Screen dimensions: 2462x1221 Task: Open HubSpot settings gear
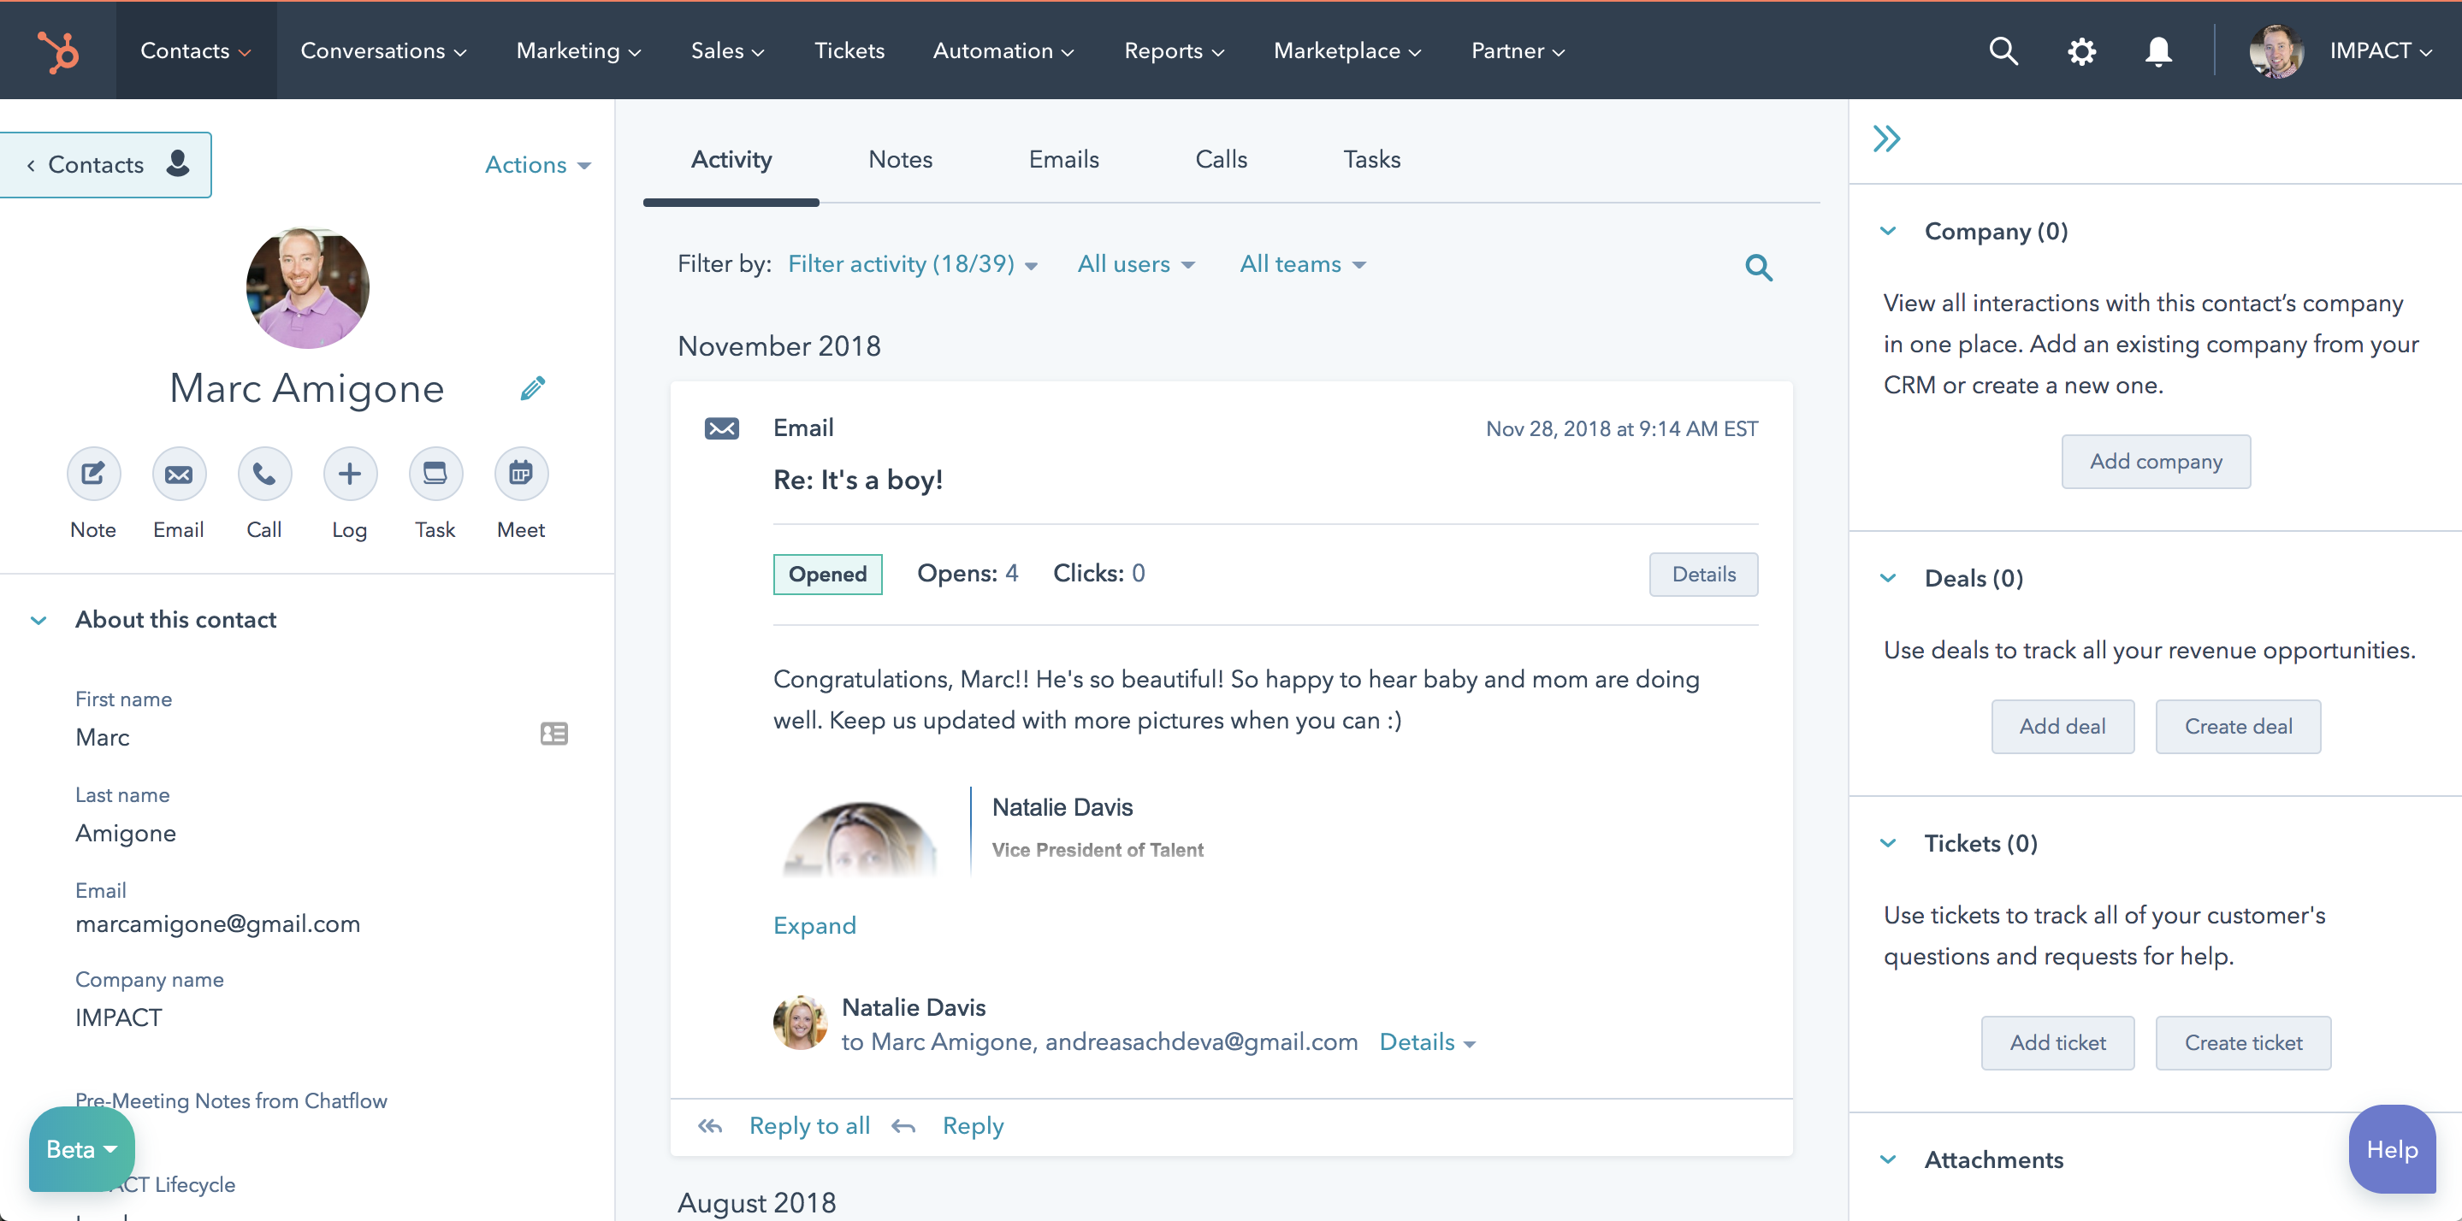(x=2080, y=50)
